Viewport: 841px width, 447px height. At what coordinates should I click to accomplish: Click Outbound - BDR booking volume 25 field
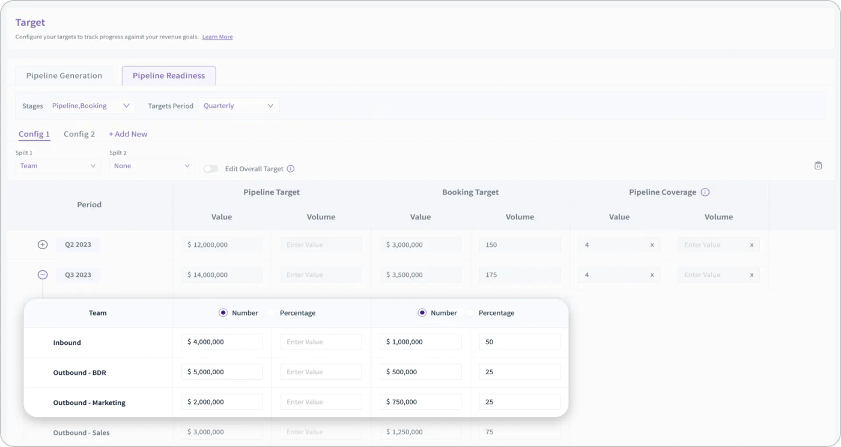(x=520, y=372)
